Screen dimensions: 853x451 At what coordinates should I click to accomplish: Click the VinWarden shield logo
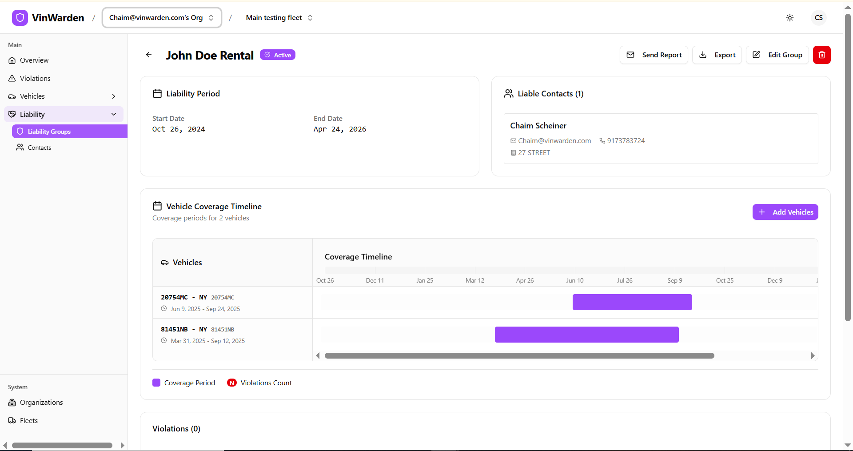click(20, 18)
